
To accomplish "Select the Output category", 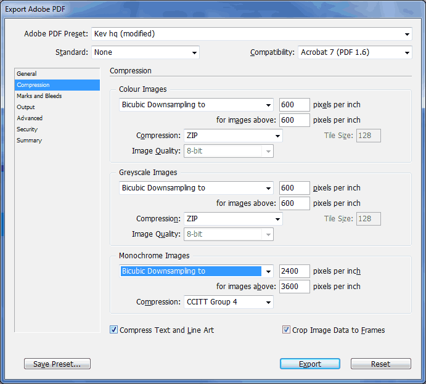I will pyautogui.click(x=57, y=107).
